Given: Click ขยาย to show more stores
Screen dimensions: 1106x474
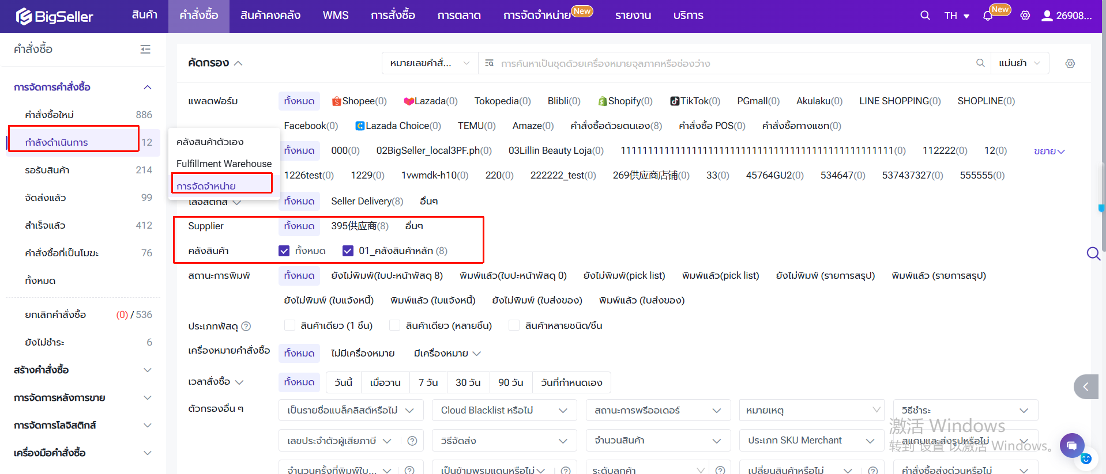Looking at the screenshot, I should (x=1048, y=151).
